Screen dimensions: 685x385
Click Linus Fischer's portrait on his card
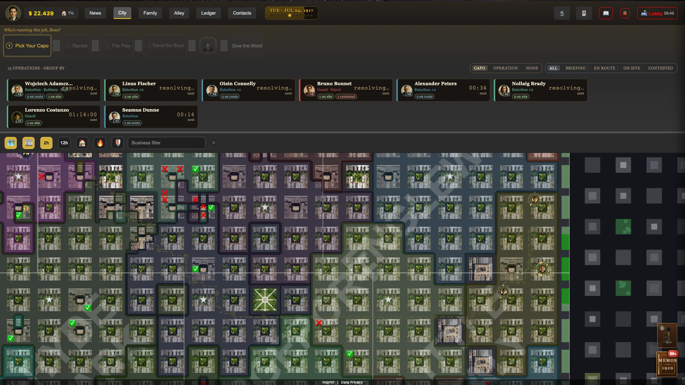coord(115,90)
